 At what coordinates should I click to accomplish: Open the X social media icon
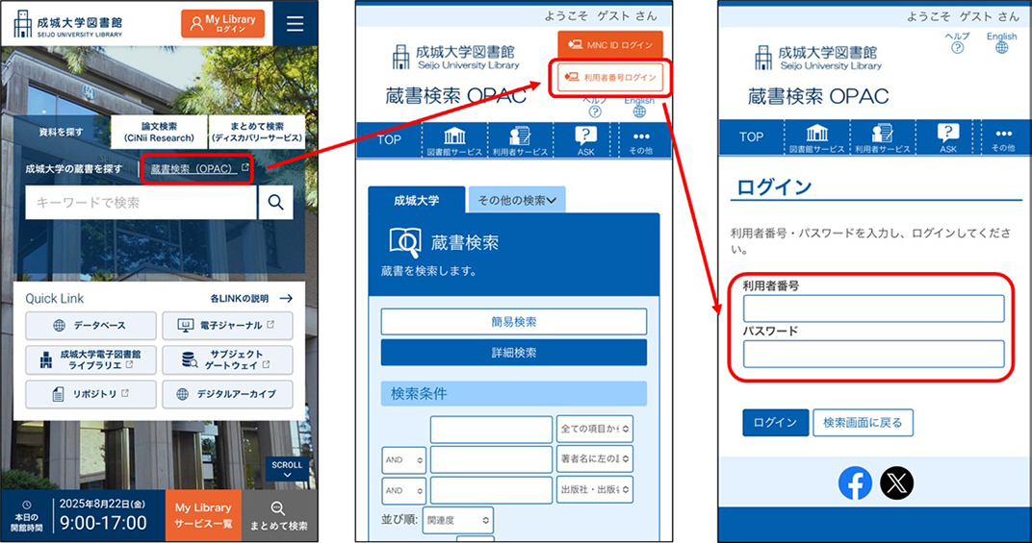click(897, 483)
